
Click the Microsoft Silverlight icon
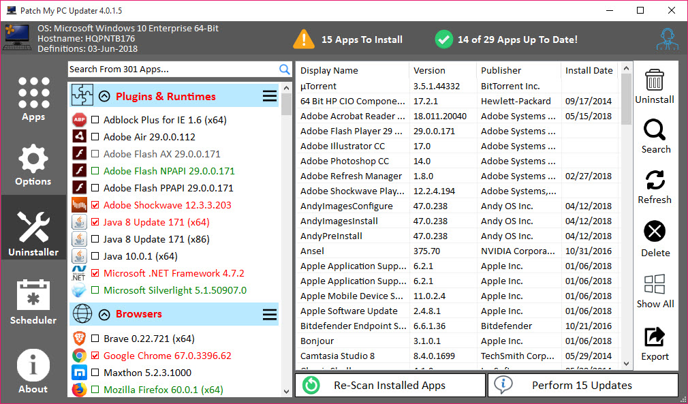[79, 290]
